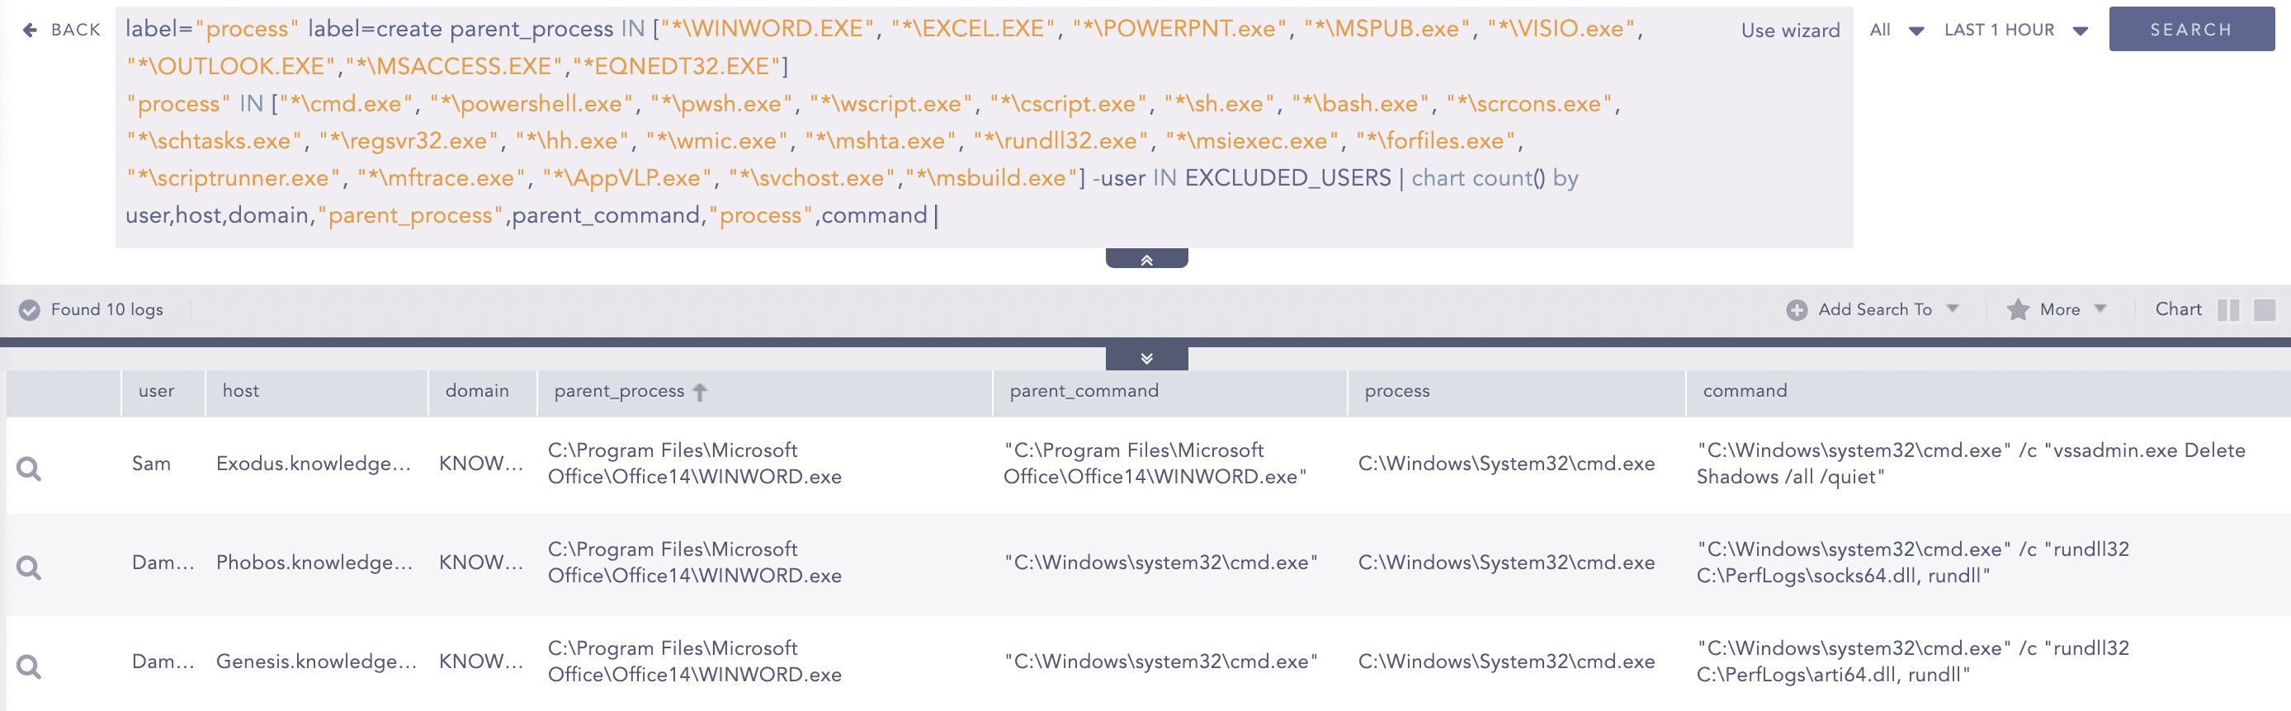
Task: Select the grid chart view icon
Action: (x=2265, y=309)
